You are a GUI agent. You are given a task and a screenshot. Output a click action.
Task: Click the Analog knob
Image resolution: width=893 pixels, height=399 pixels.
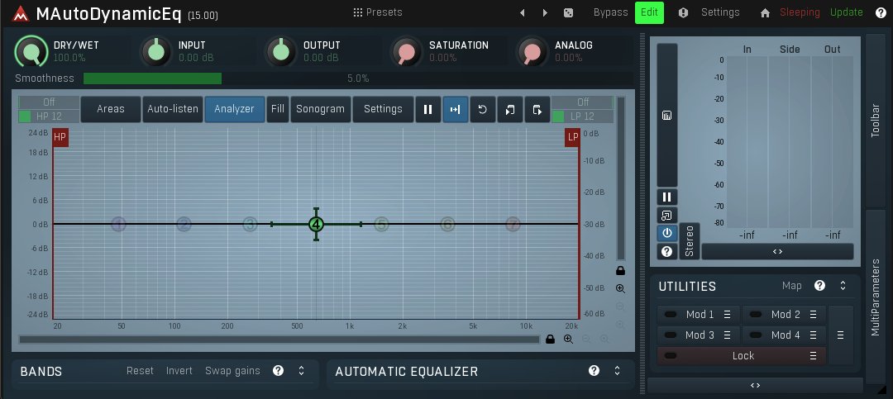tap(532, 52)
